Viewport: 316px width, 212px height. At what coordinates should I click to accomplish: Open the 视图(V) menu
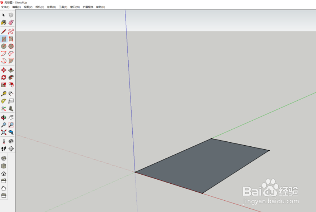pos(28,7)
